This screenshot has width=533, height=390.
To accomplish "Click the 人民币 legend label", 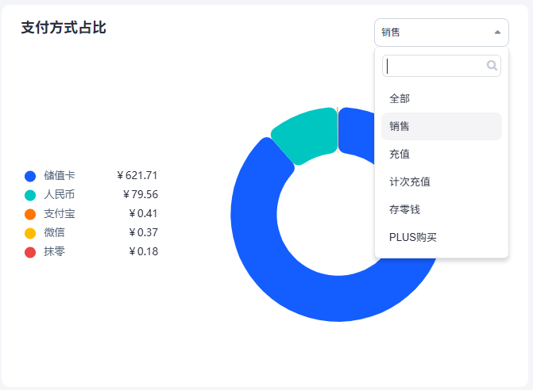I will click(x=60, y=194).
